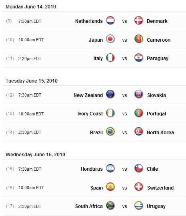
Task: Select the Paraguay flag icon
Action: (138, 58)
